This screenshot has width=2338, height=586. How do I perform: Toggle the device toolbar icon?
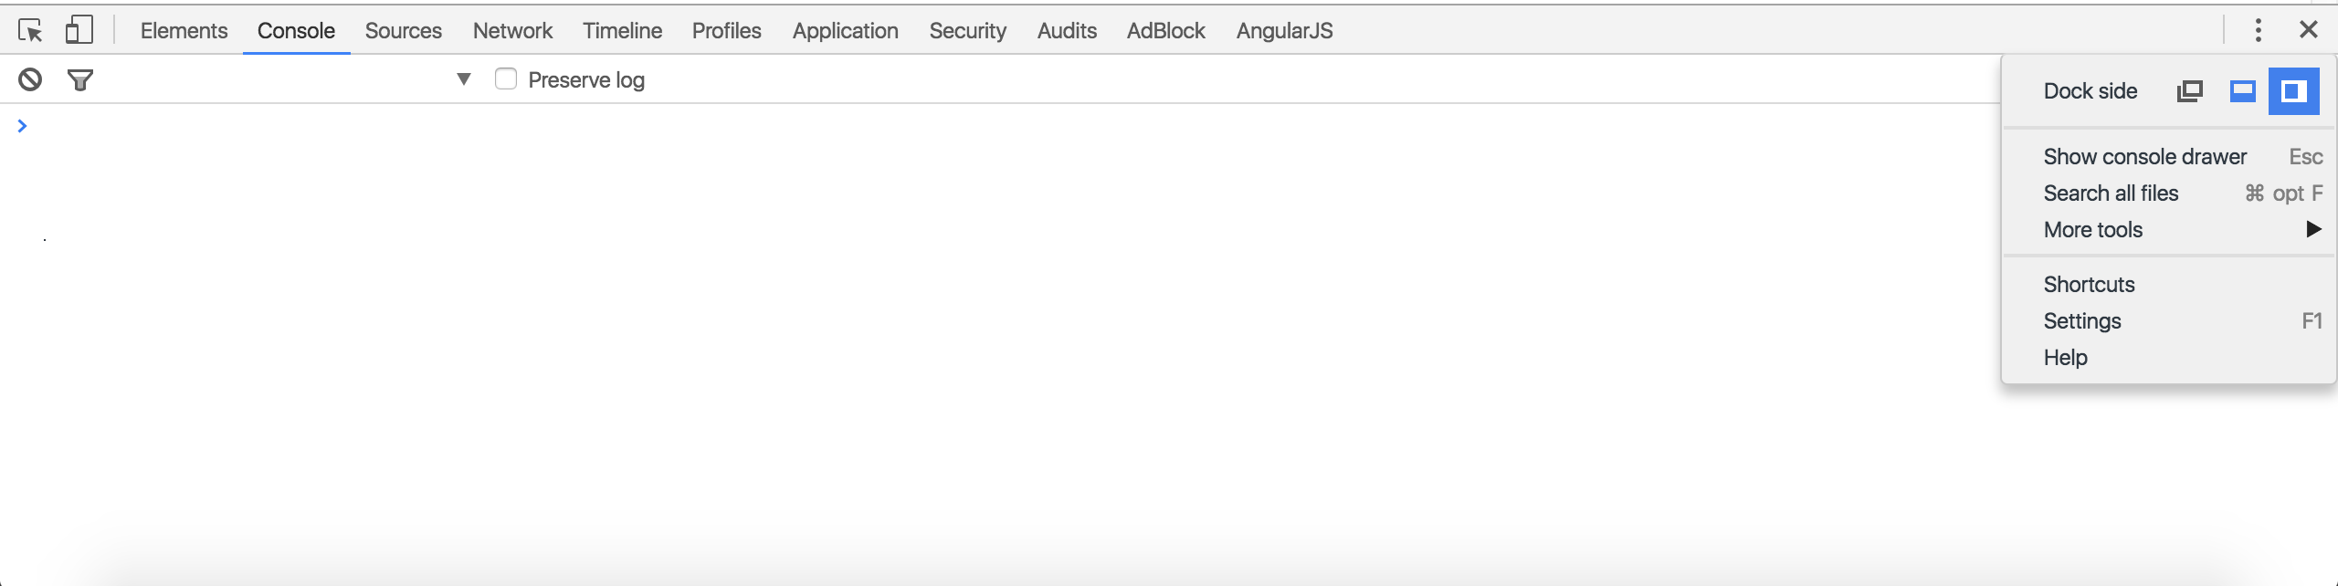point(79,30)
